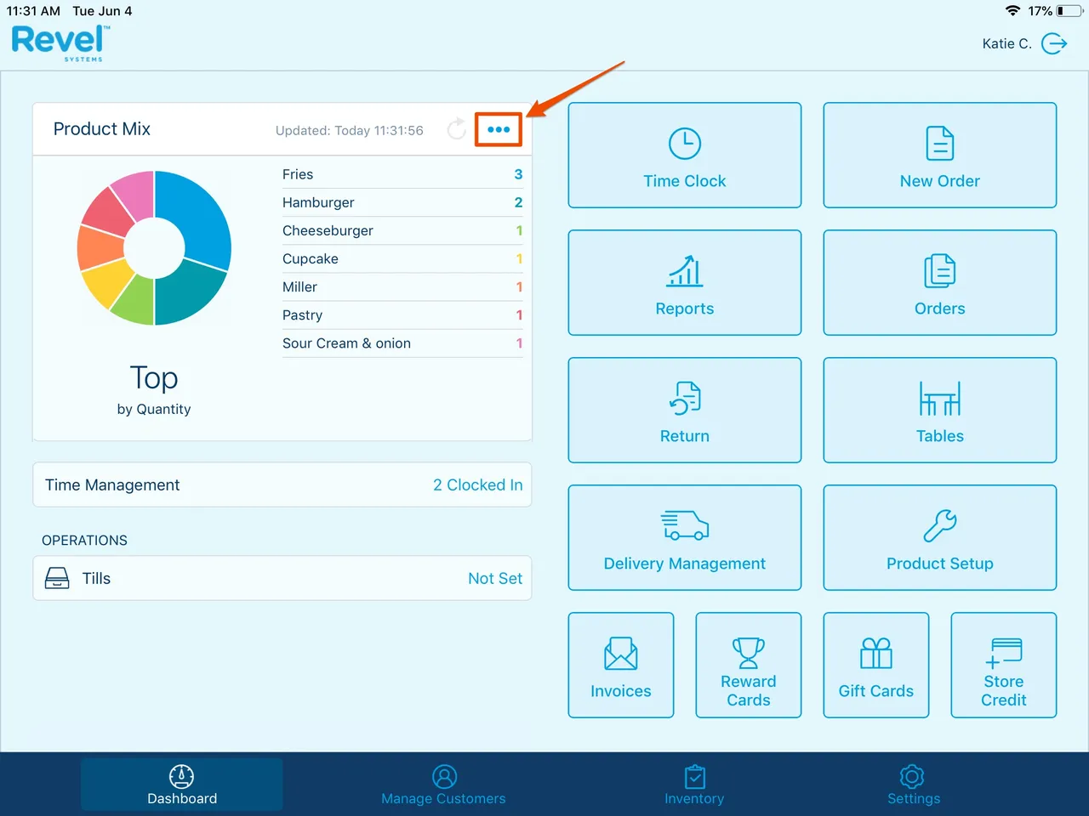Image resolution: width=1089 pixels, height=816 pixels.
Task: Tap the Tills 'Not Set' status
Action: (495, 578)
